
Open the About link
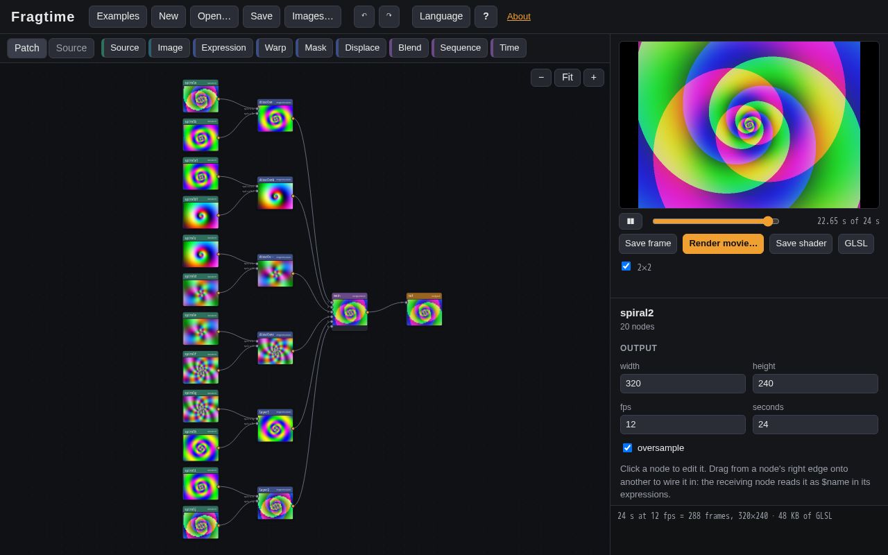tap(519, 17)
